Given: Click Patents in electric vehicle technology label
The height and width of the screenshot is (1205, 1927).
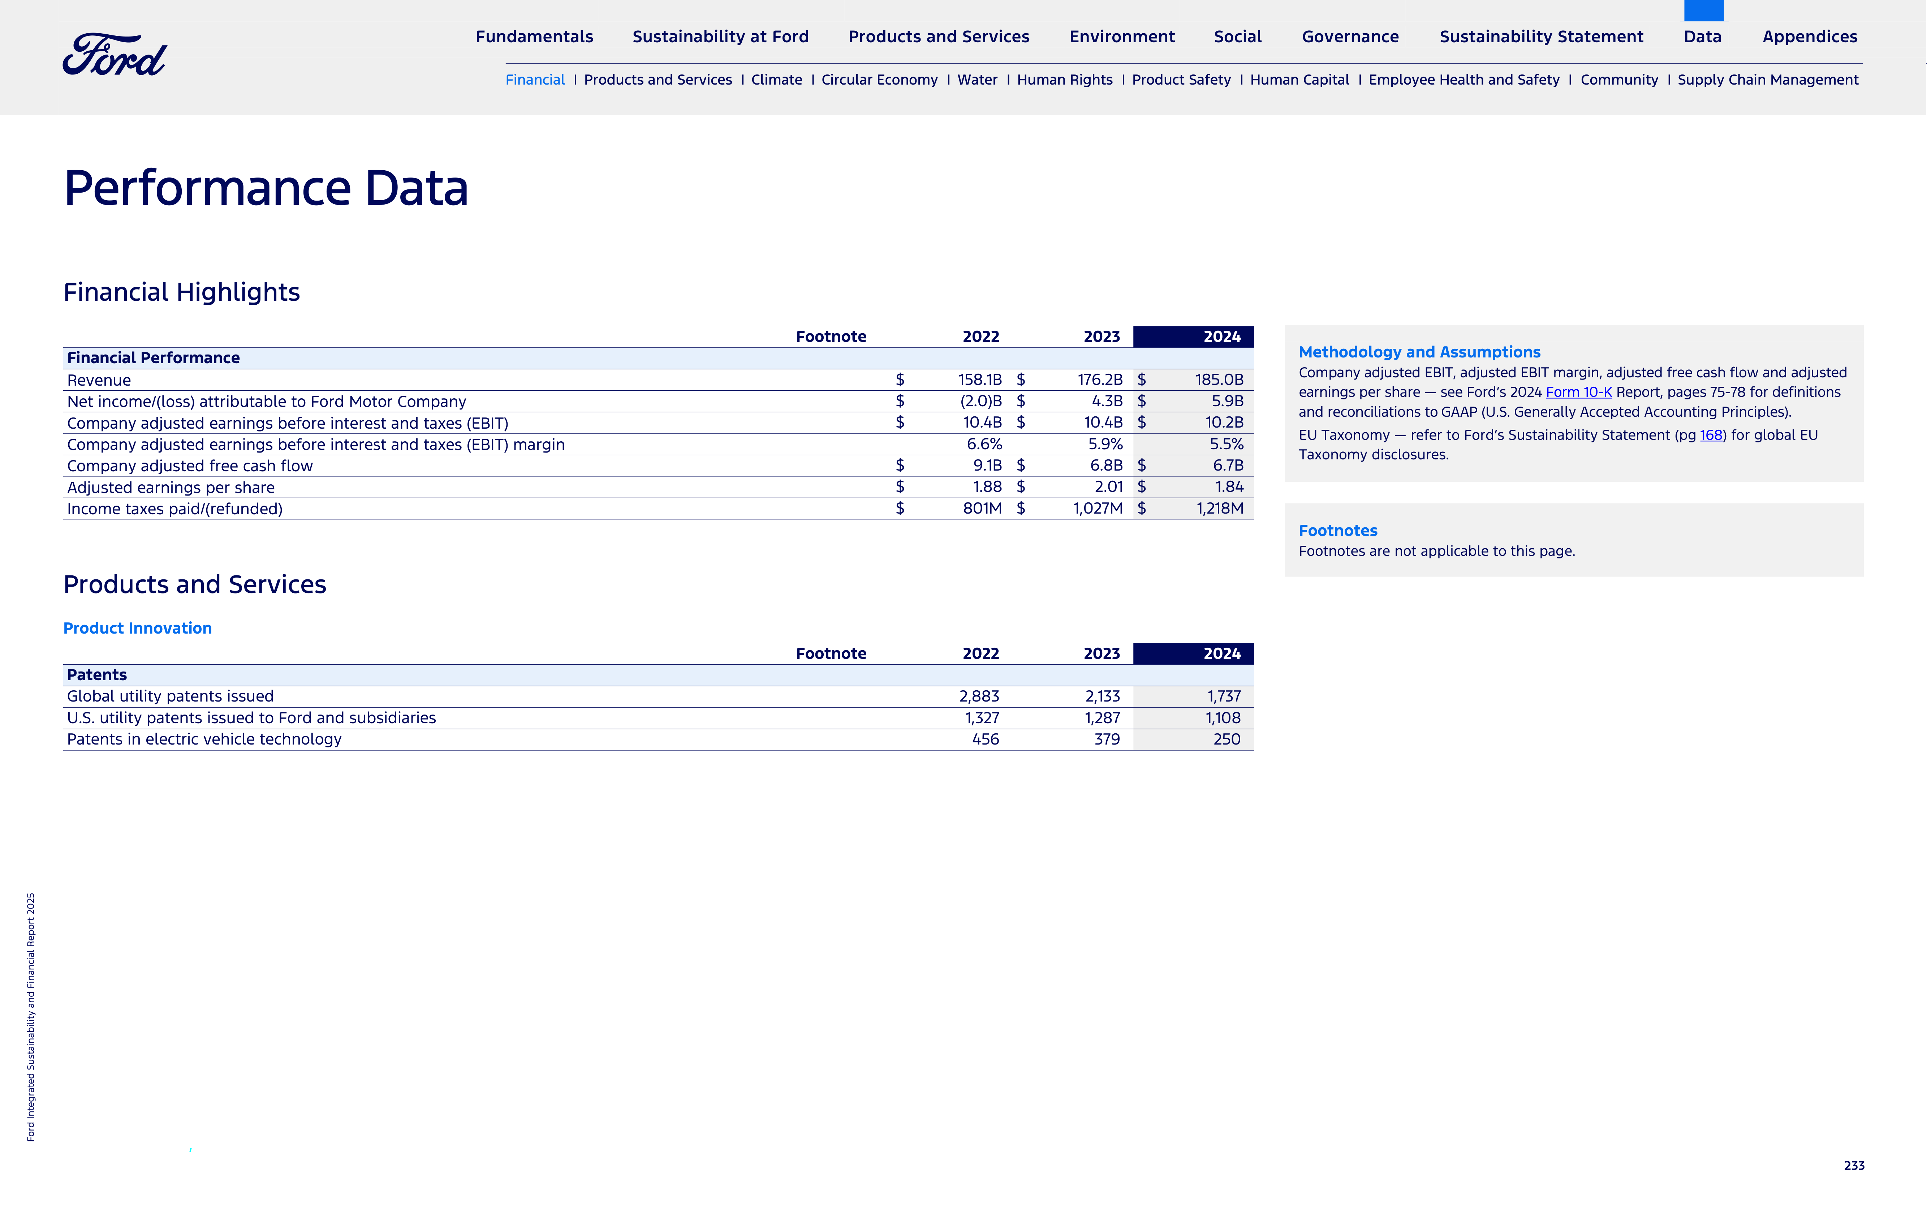Looking at the screenshot, I should (204, 739).
